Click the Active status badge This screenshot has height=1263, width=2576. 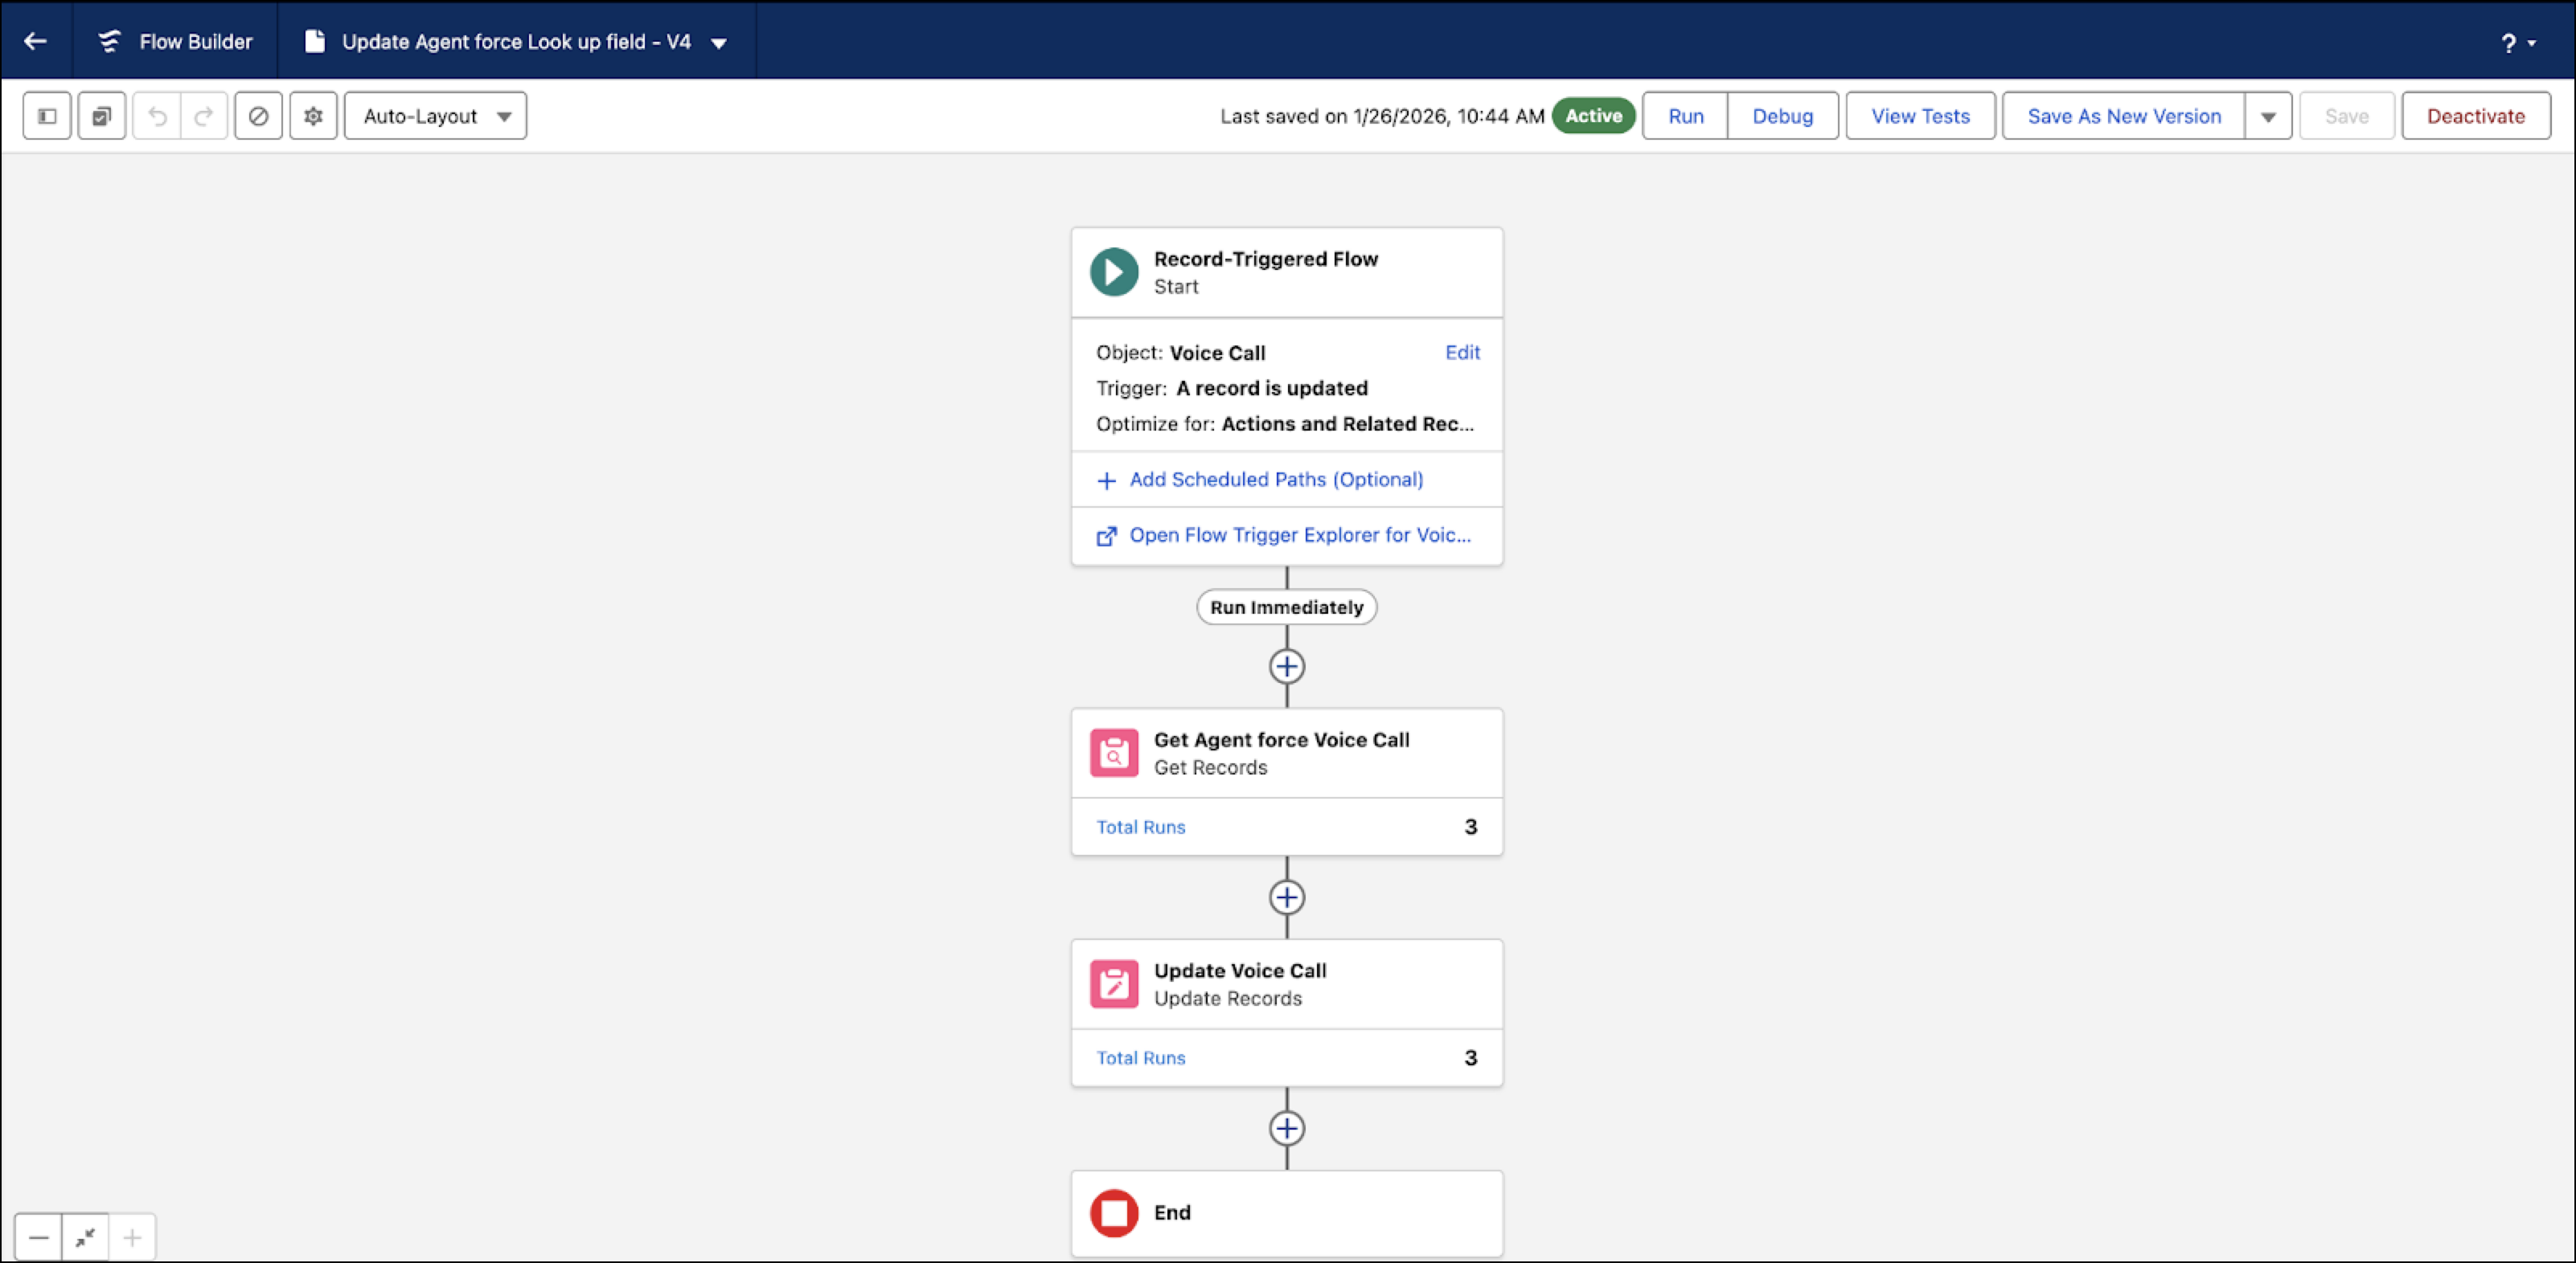coord(1594,116)
